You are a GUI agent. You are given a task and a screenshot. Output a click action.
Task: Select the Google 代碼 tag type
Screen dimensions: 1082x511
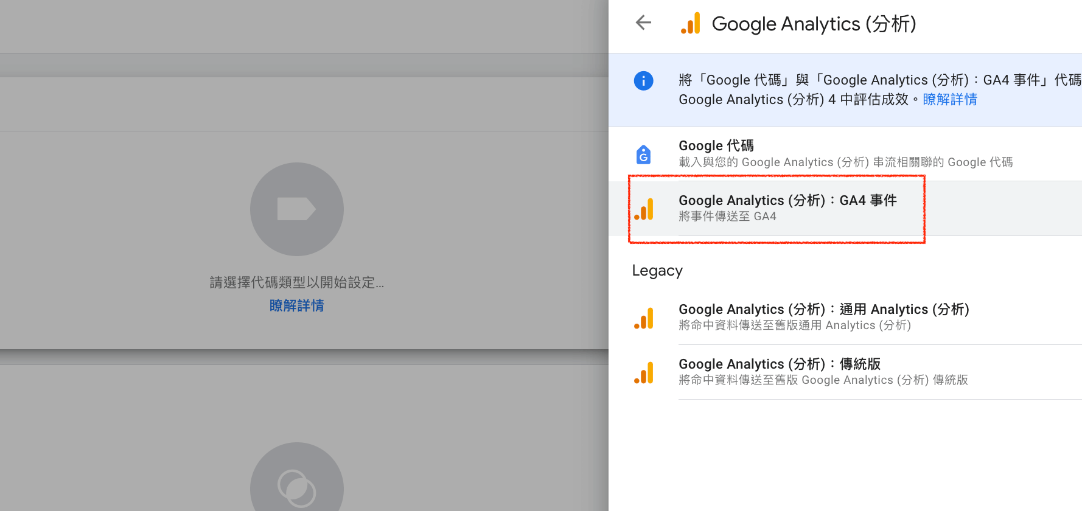pyautogui.click(x=845, y=154)
